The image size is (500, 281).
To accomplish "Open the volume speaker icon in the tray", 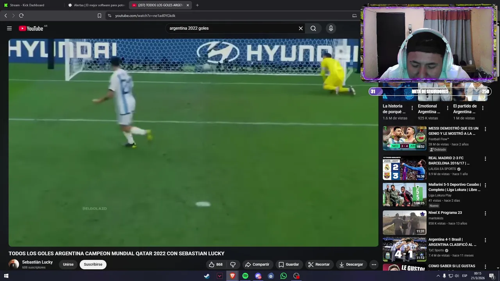I will pos(457,276).
